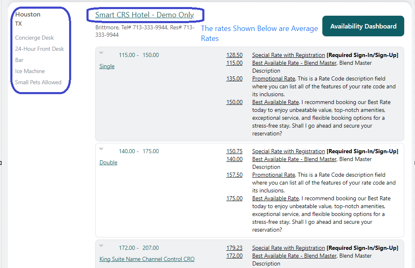Click the Concierge Desk amenity
Image resolution: width=415 pixels, height=268 pixels.
tap(34, 38)
